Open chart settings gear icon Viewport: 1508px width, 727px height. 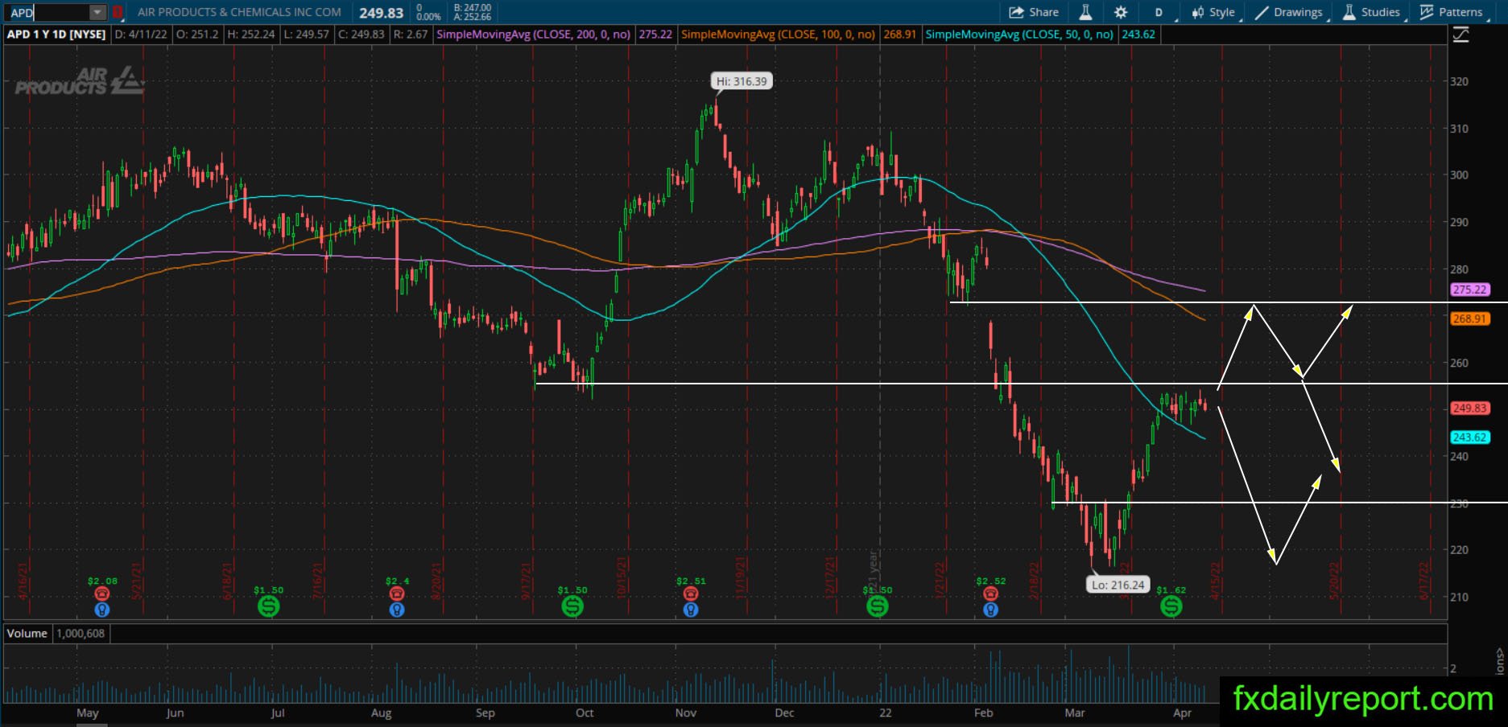pos(1121,12)
